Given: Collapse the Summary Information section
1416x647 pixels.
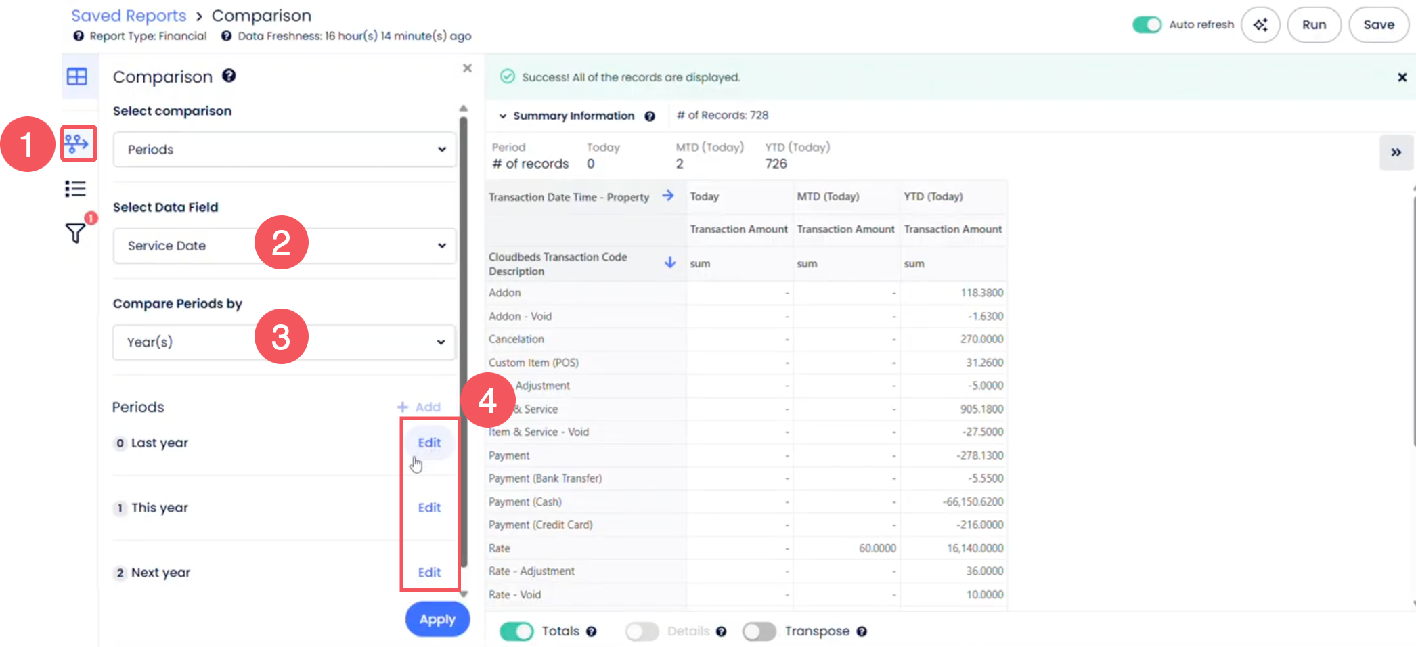Looking at the screenshot, I should pos(503,116).
